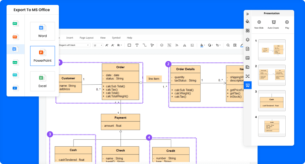The height and width of the screenshot is (164, 305).
Task: Export the diagram to Excel
Action: click(x=42, y=81)
